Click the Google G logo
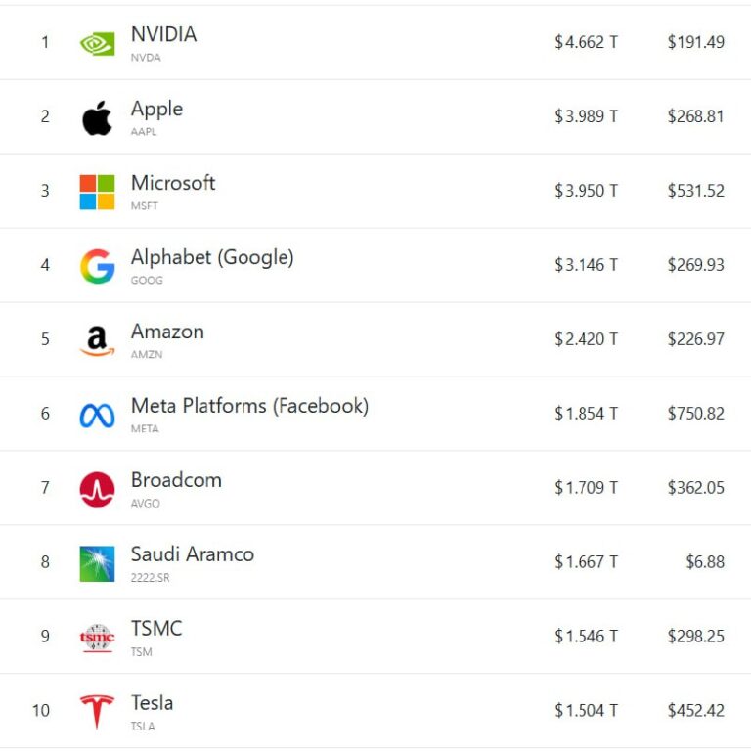 97,266
